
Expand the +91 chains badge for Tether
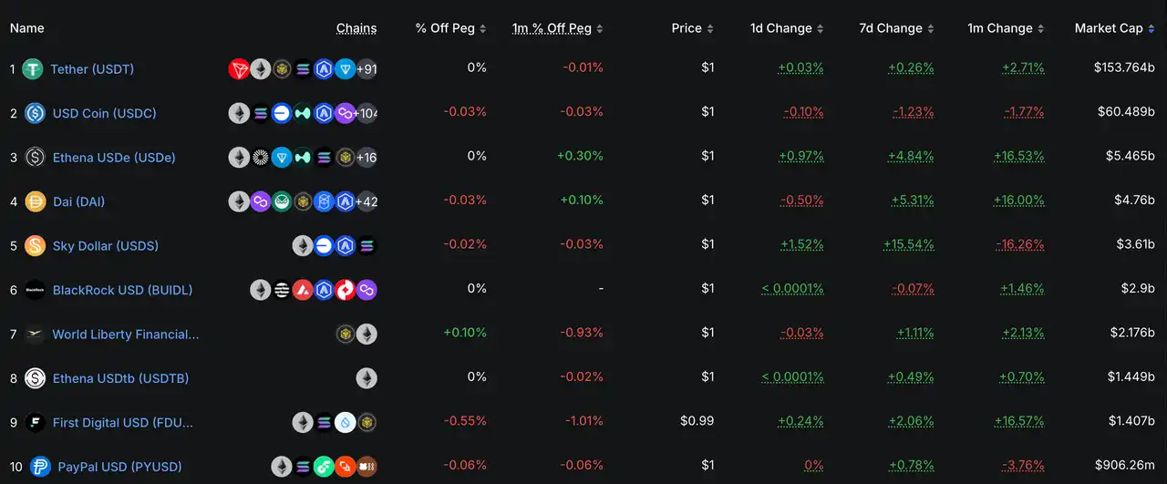(x=367, y=69)
